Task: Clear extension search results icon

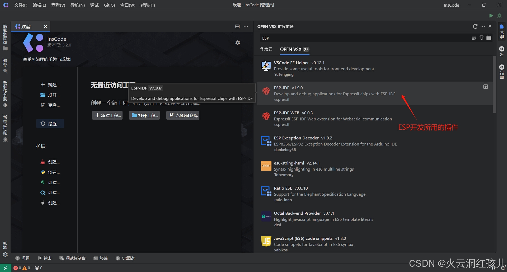Action: pyautogui.click(x=474, y=38)
